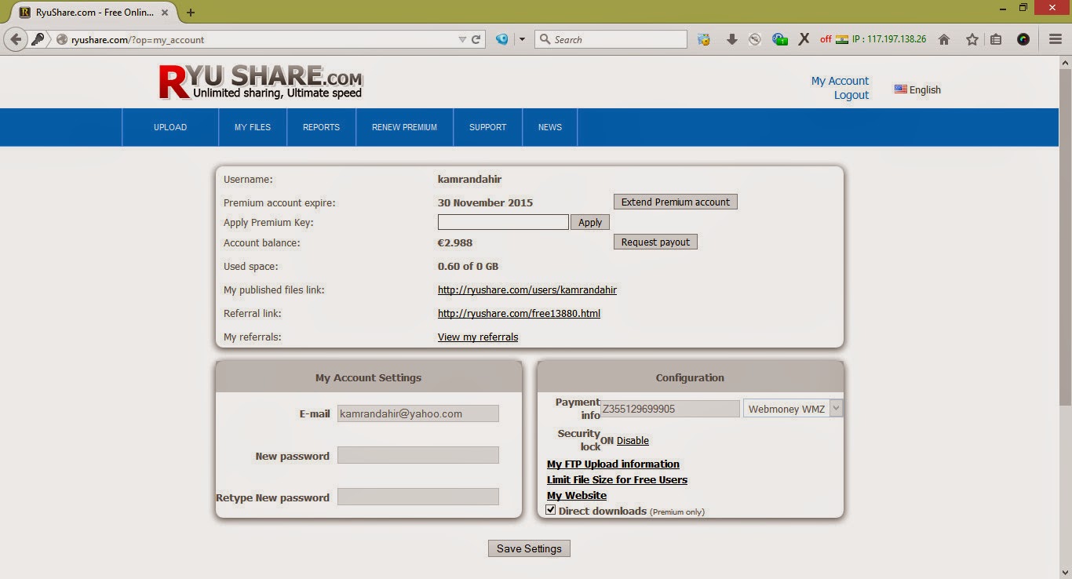1072x579 pixels.
Task: Click NEWS in the navigation bar
Action: (x=550, y=127)
